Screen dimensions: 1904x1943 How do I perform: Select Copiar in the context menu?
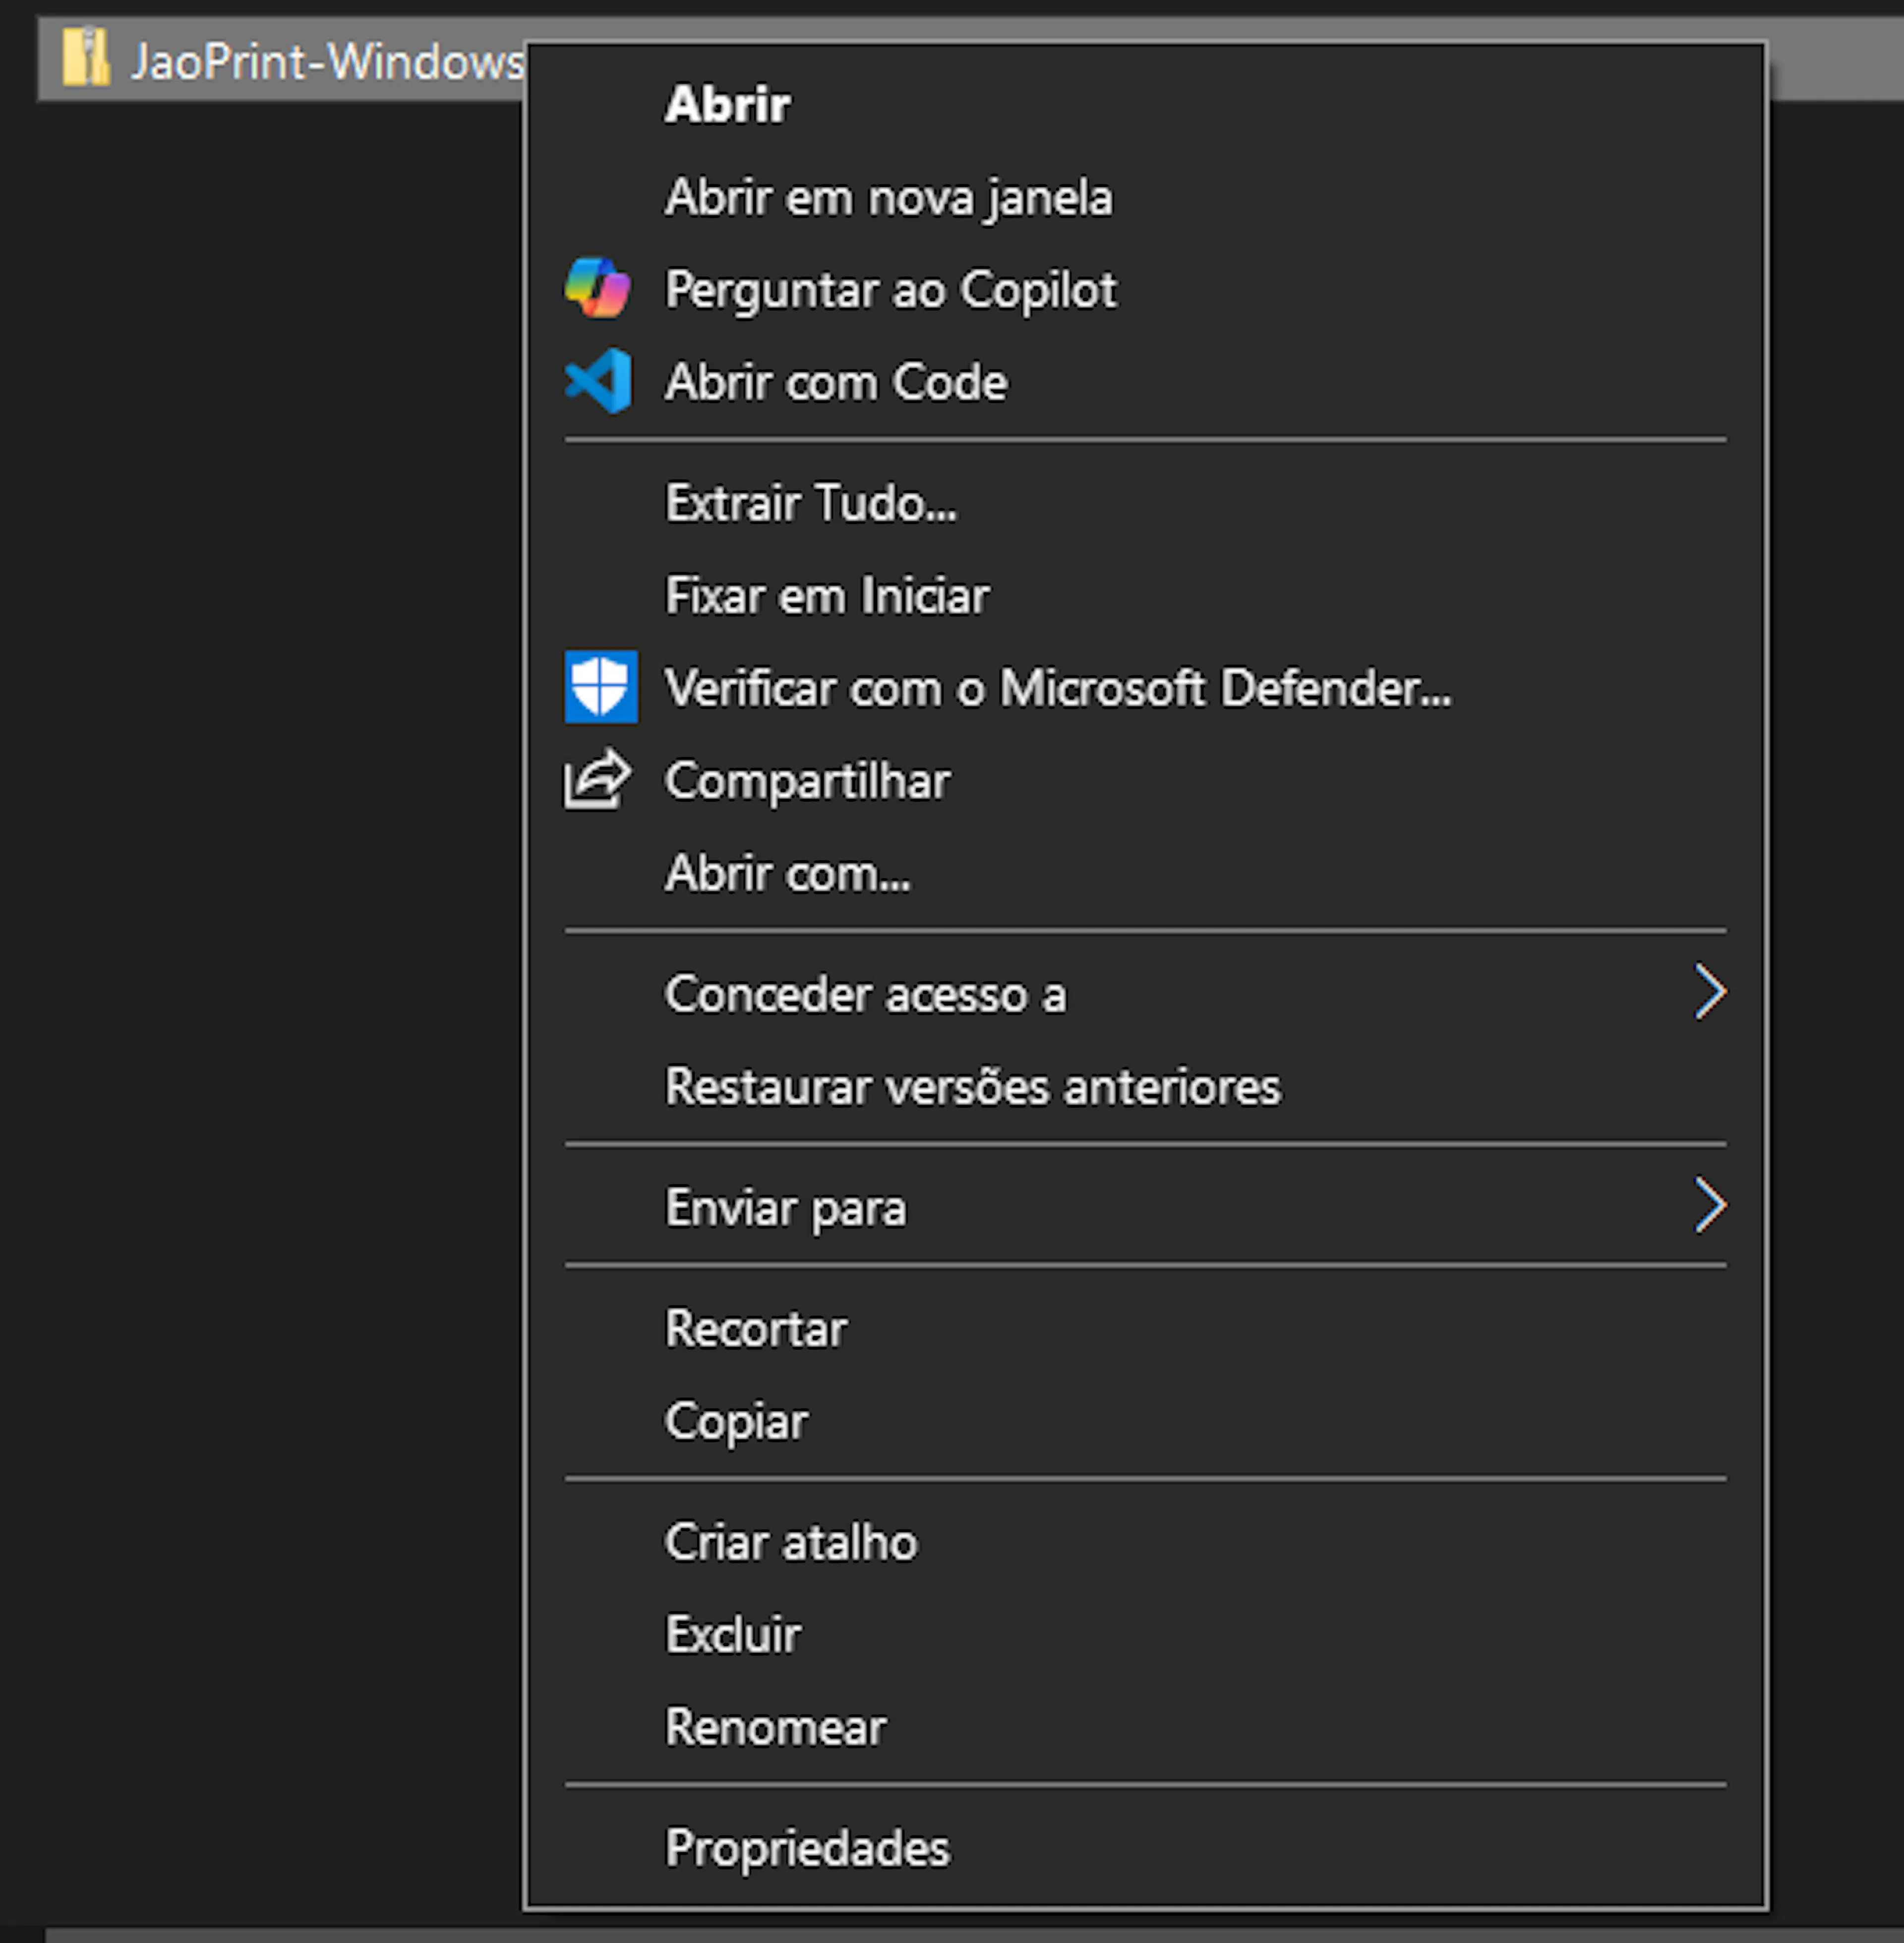[x=1145, y=1421]
